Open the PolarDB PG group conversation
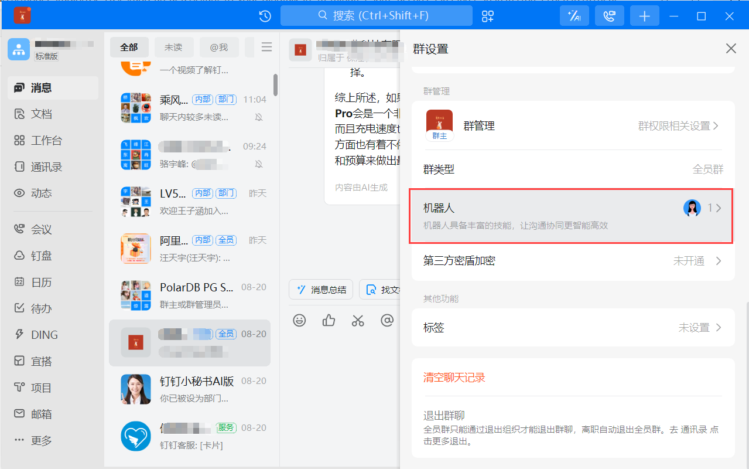 click(x=190, y=295)
